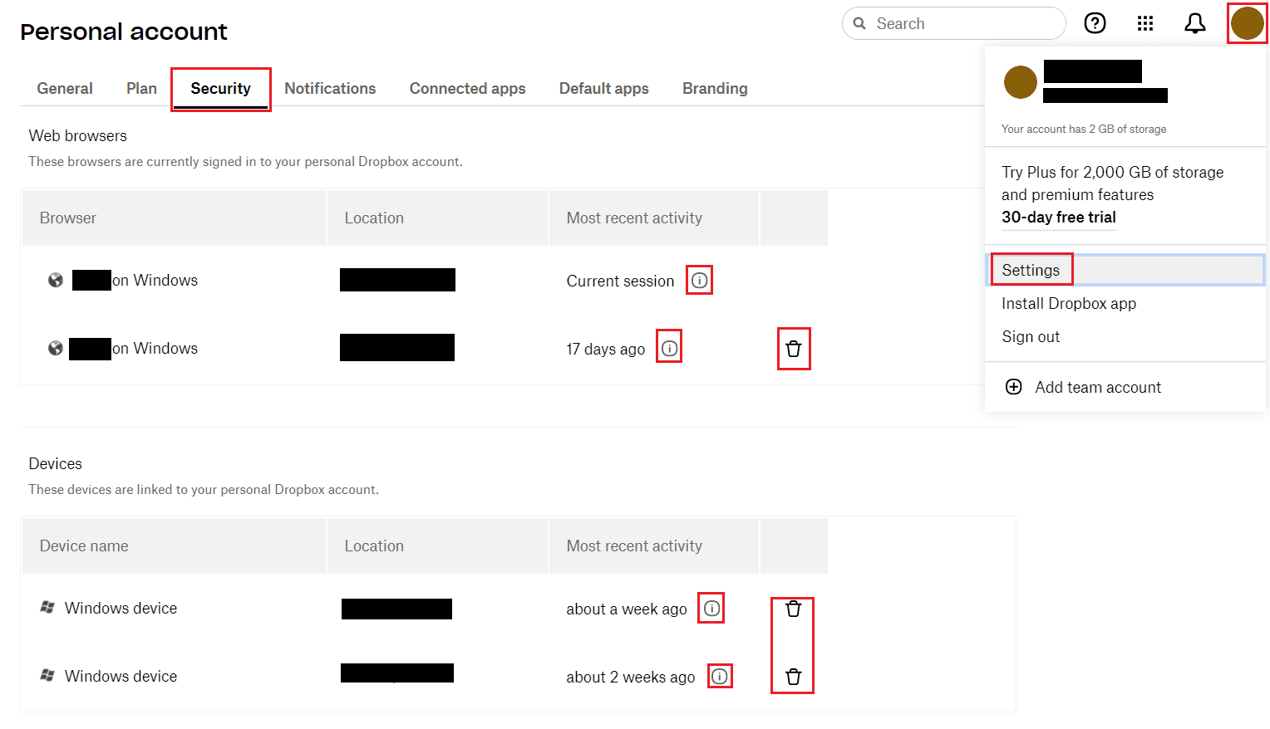Show info for device active about 2 weeks ago

click(720, 677)
